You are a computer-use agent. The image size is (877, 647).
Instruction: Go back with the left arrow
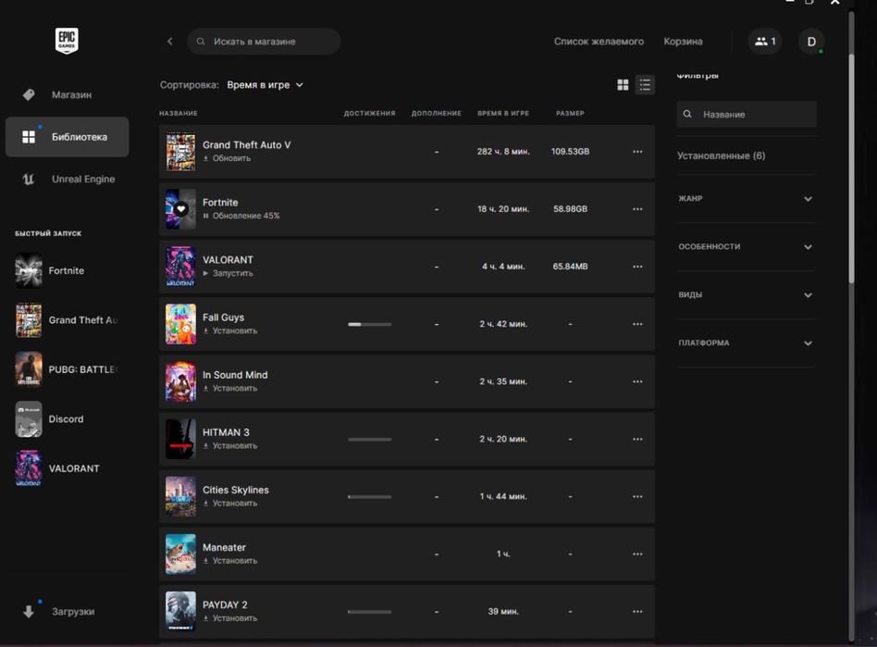tap(170, 42)
